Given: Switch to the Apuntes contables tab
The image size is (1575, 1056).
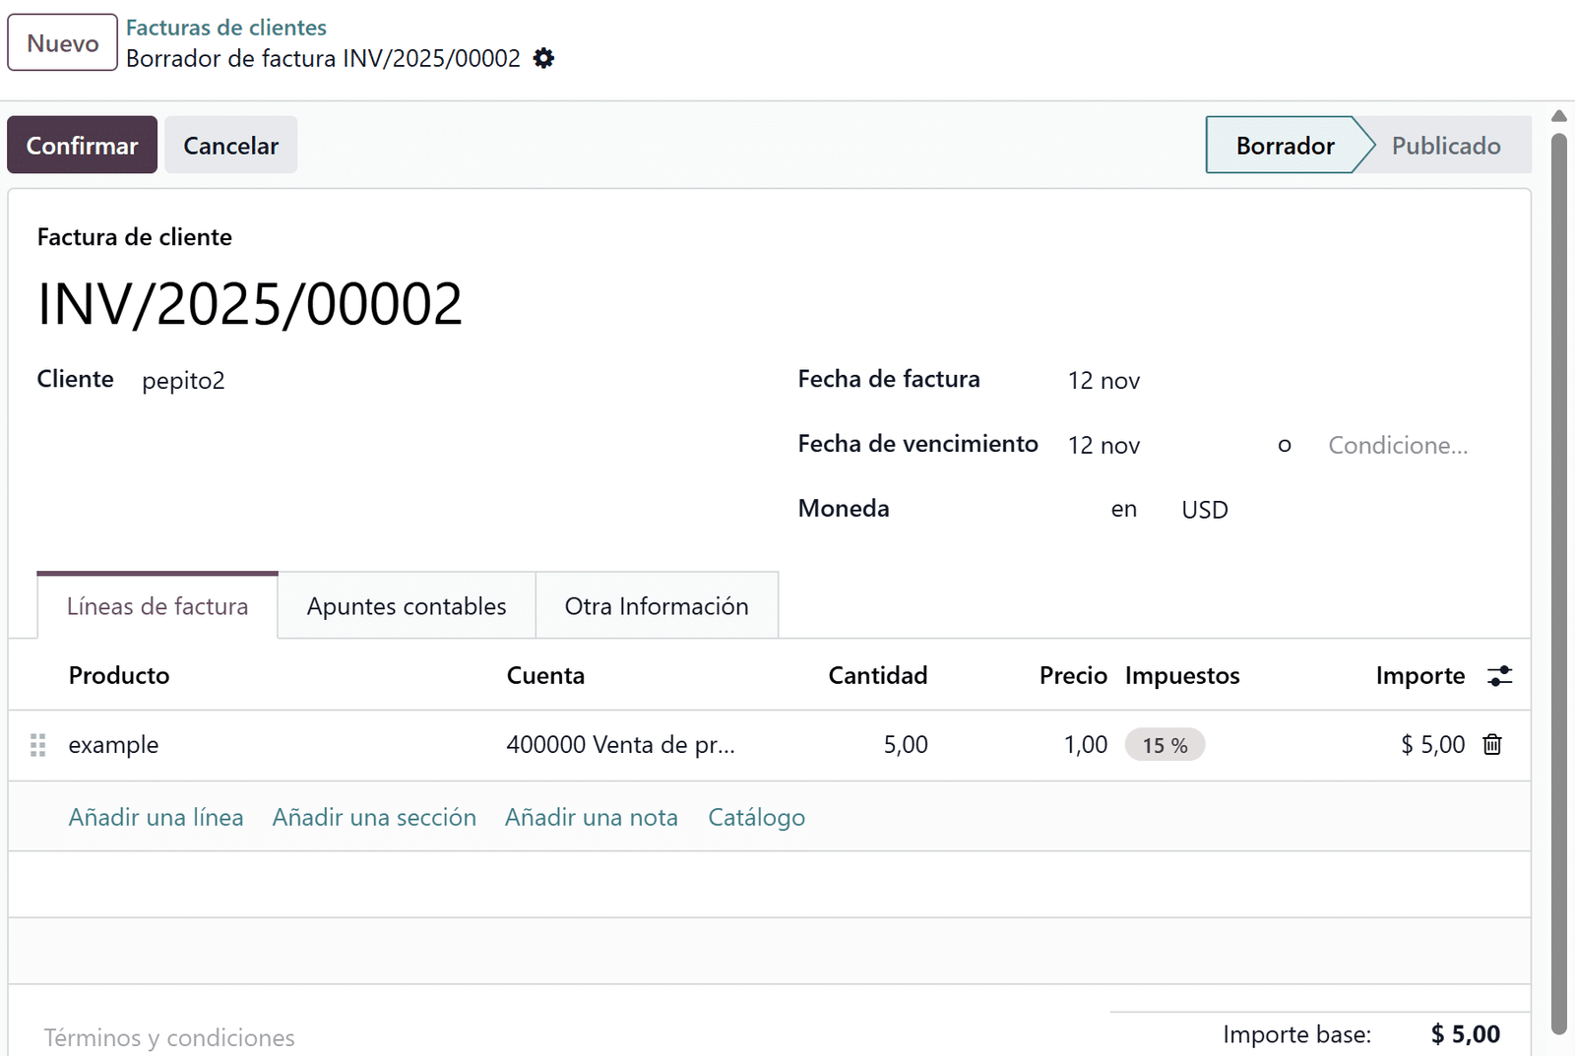Looking at the screenshot, I should pyautogui.click(x=406, y=606).
